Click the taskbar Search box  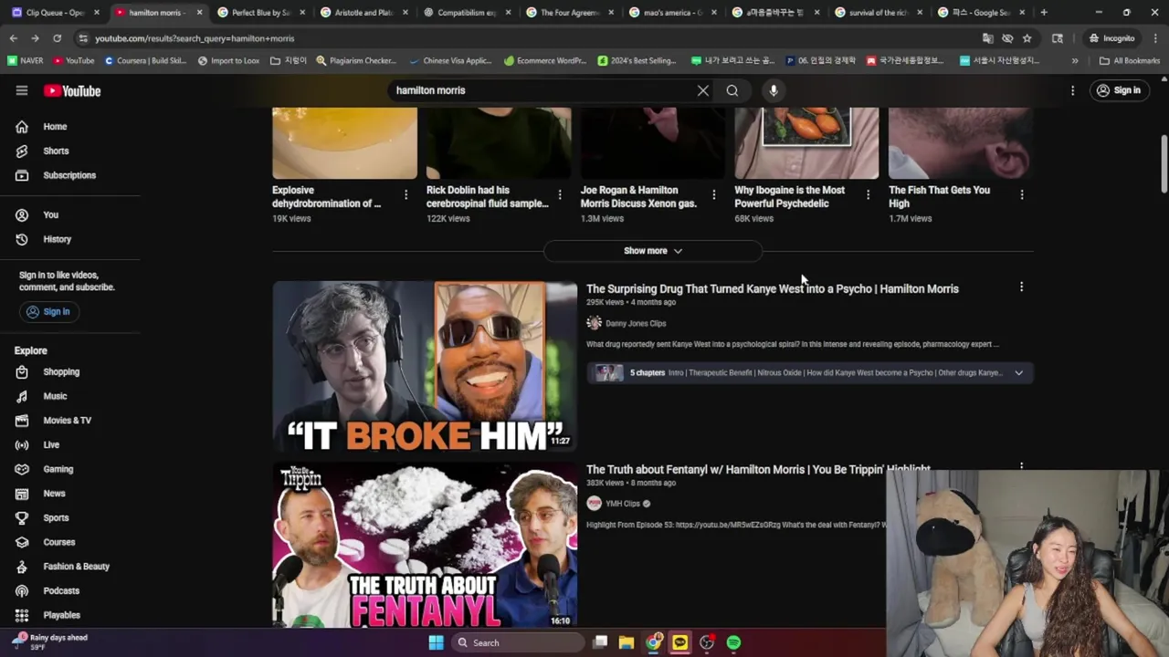(x=519, y=642)
